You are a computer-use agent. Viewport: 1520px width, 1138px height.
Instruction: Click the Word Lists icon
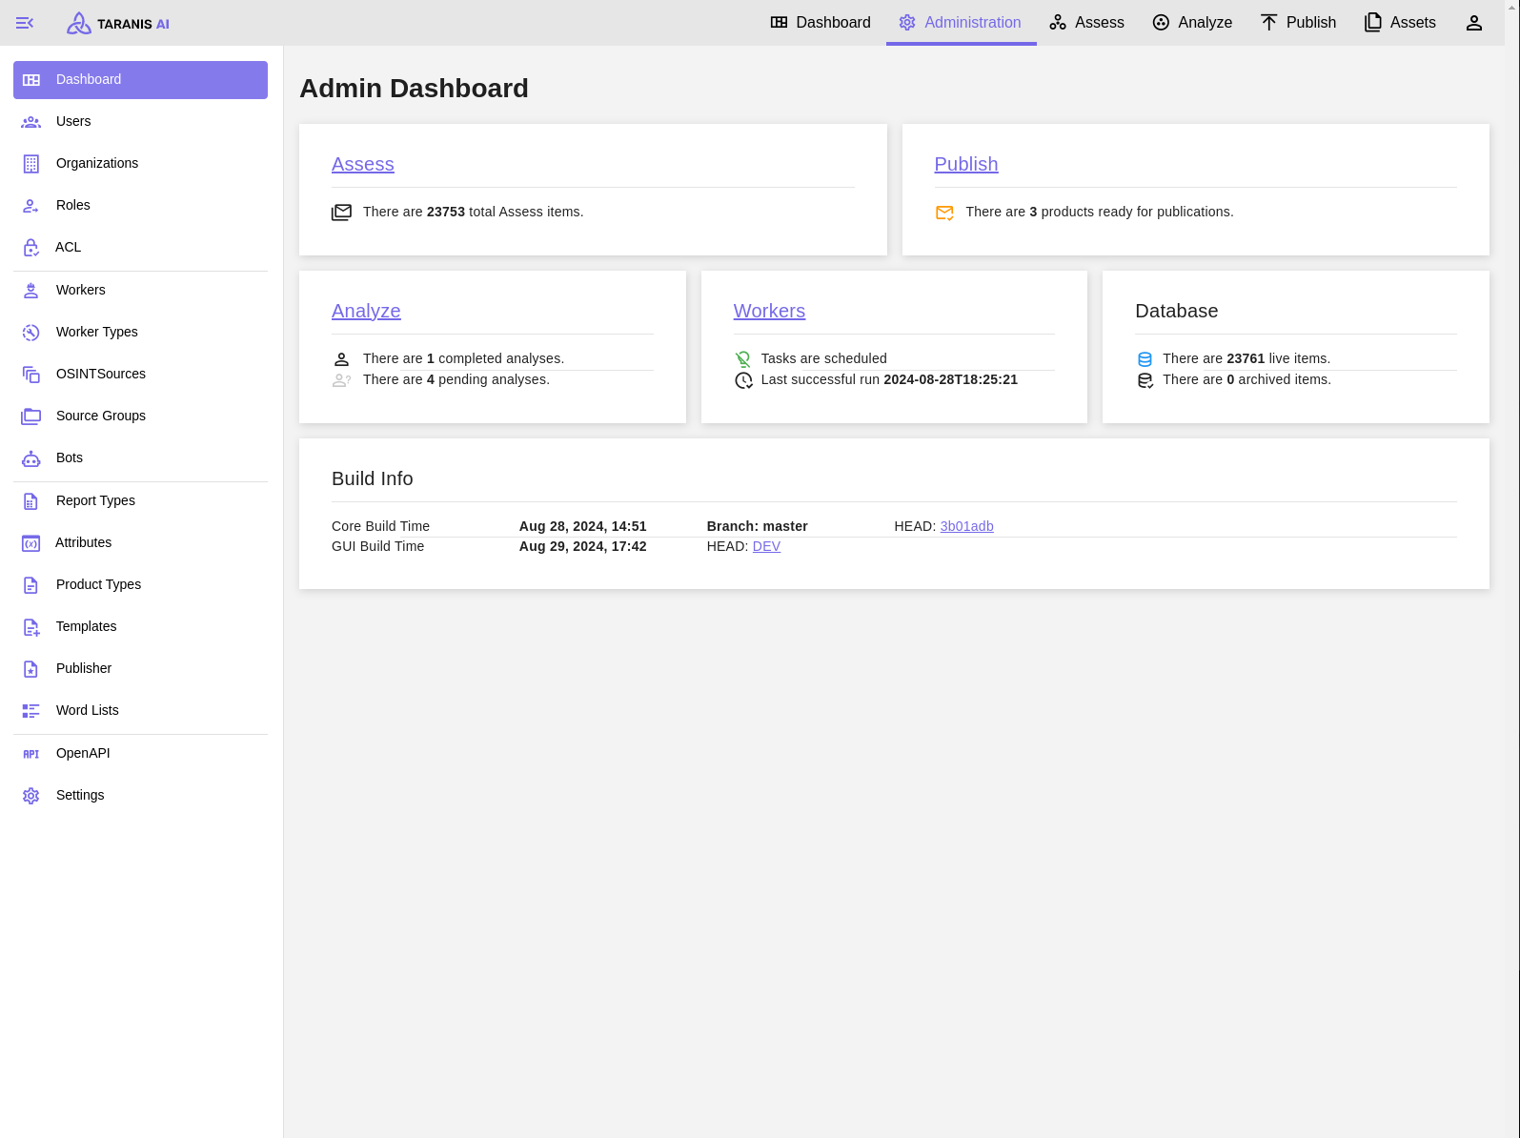pyautogui.click(x=31, y=711)
